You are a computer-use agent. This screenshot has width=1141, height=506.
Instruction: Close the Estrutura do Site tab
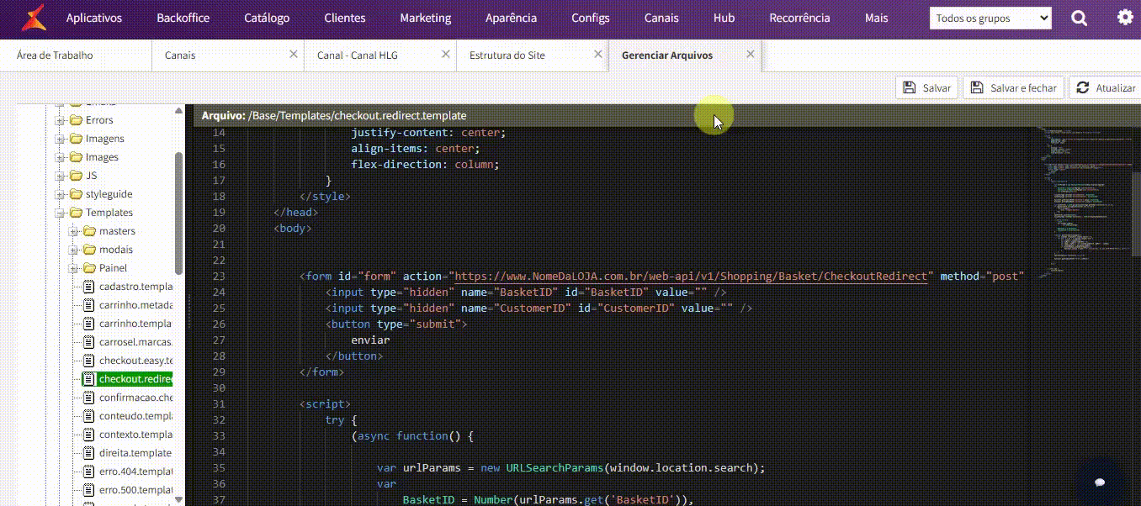coord(598,54)
